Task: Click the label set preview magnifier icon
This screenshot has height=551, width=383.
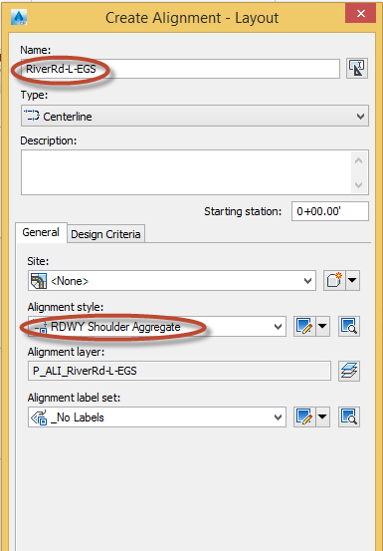Action: point(349,417)
